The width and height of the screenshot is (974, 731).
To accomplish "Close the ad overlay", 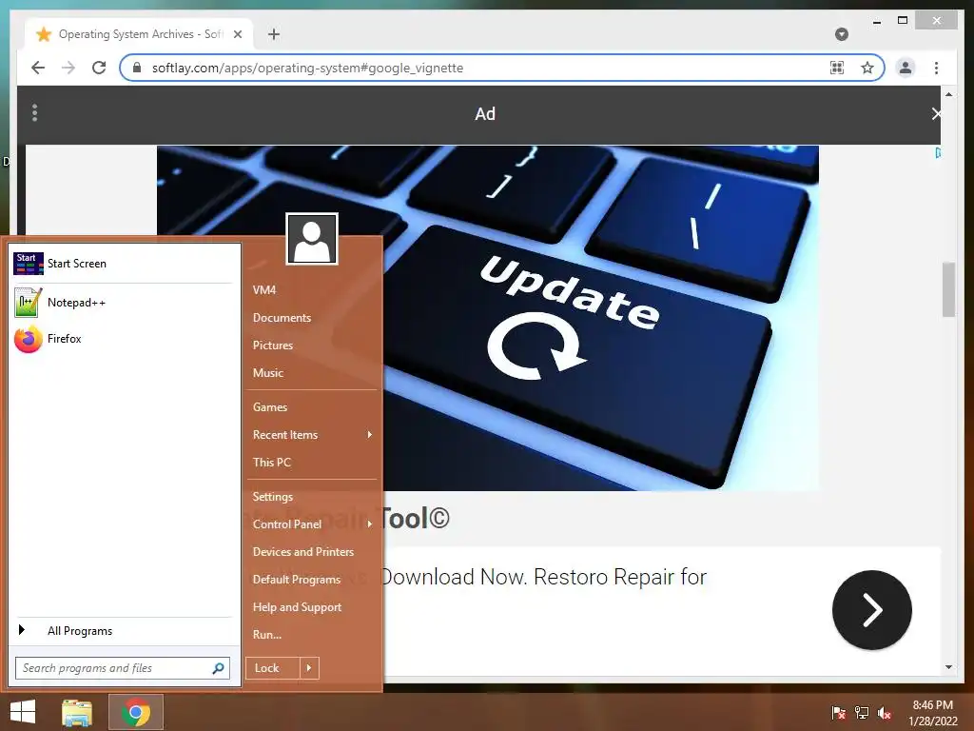I will 936,114.
